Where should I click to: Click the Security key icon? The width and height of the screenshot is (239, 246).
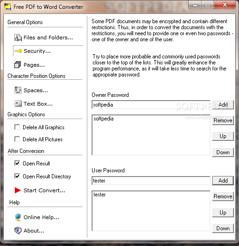coord(18,51)
